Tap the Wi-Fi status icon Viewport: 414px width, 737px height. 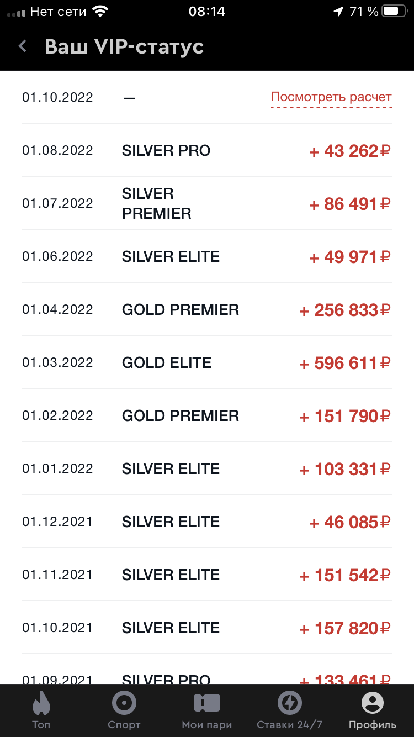100,11
